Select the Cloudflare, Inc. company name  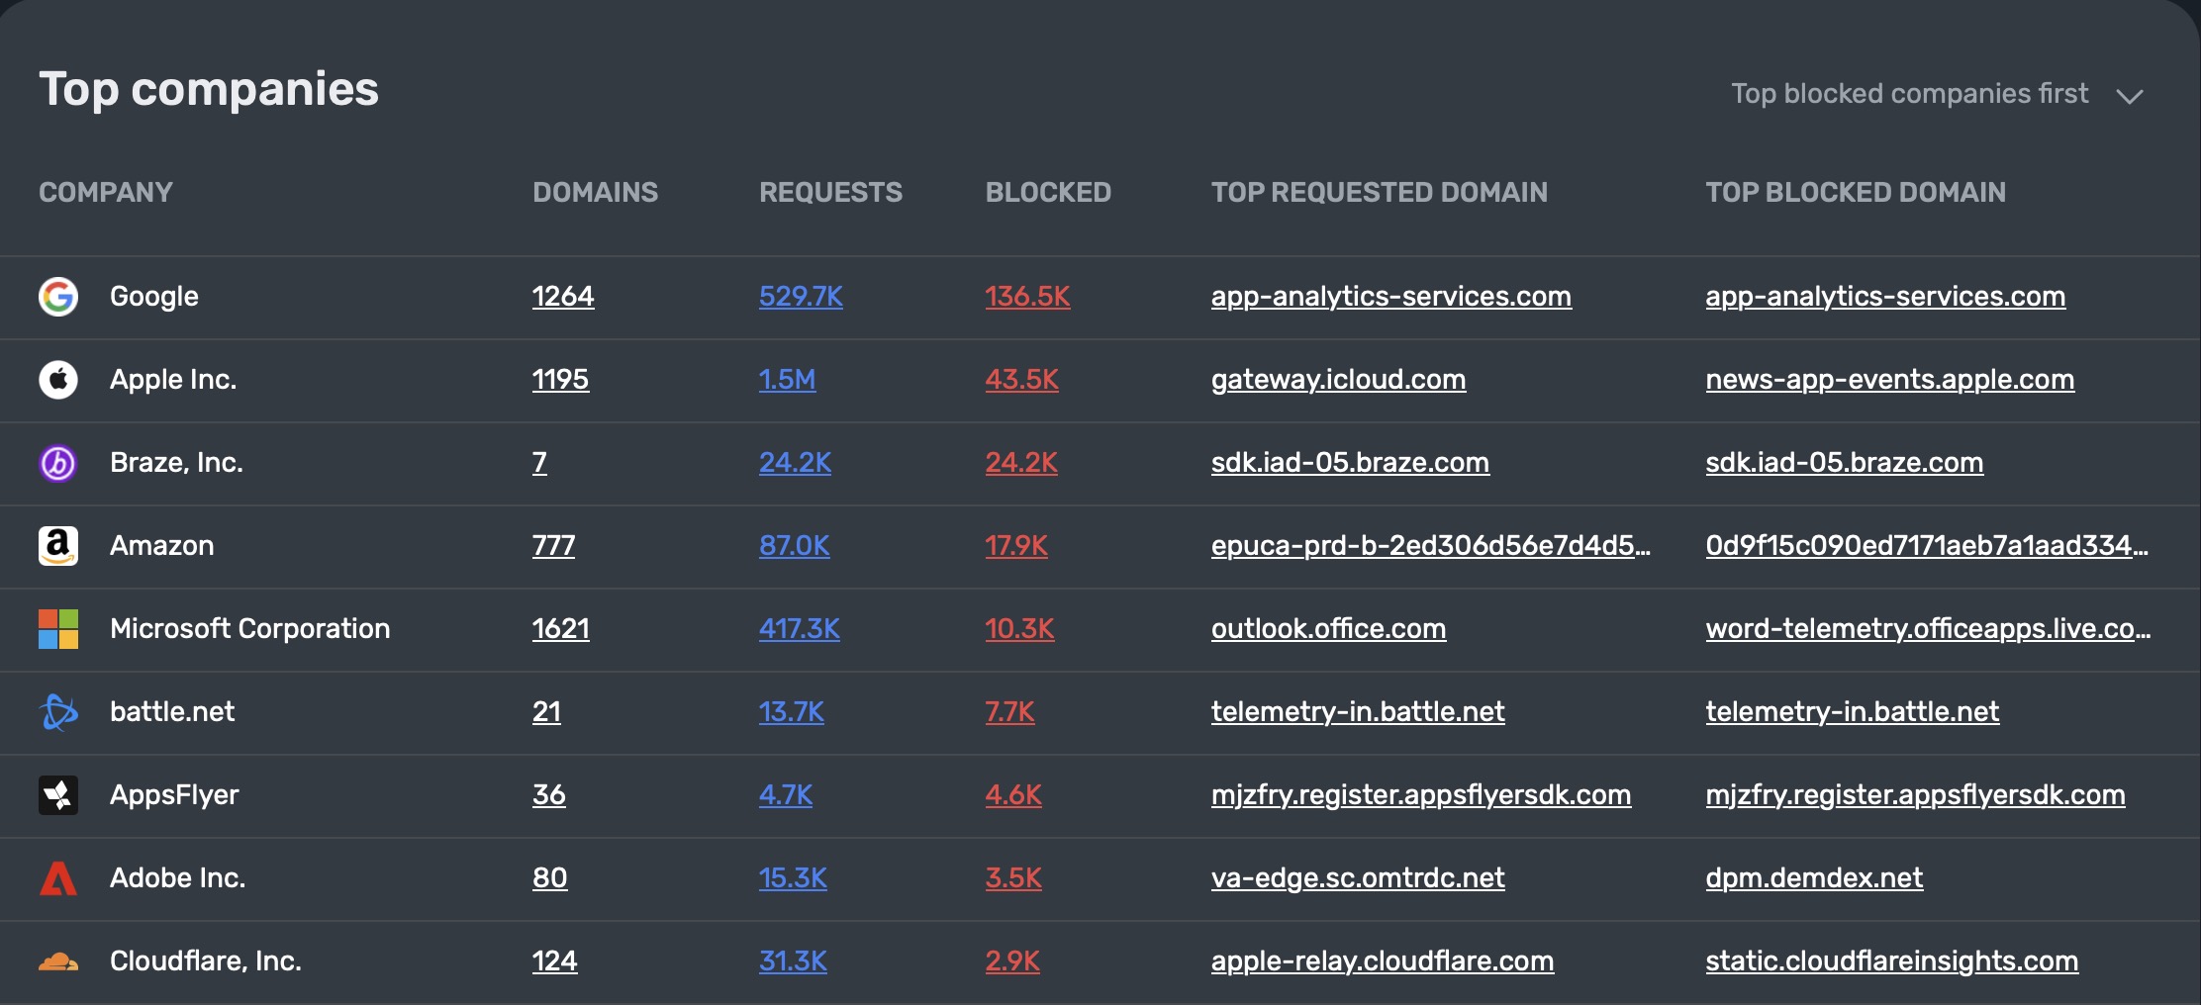(206, 961)
